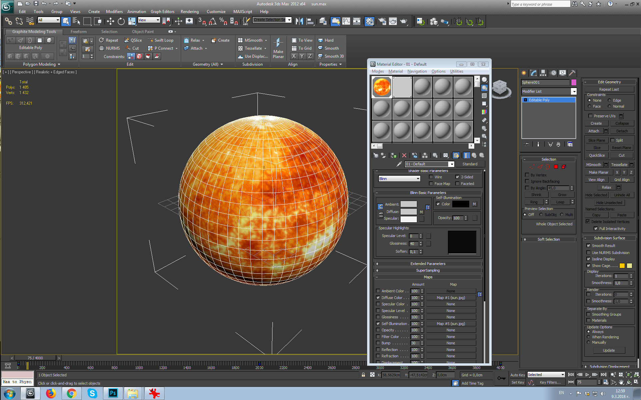Toggle checkered Background icon in Material Editor
The height and width of the screenshot is (400, 641).
[x=484, y=96]
